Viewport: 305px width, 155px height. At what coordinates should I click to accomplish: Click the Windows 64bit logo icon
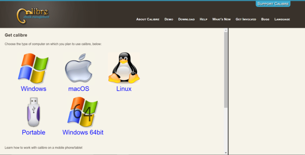click(x=83, y=112)
